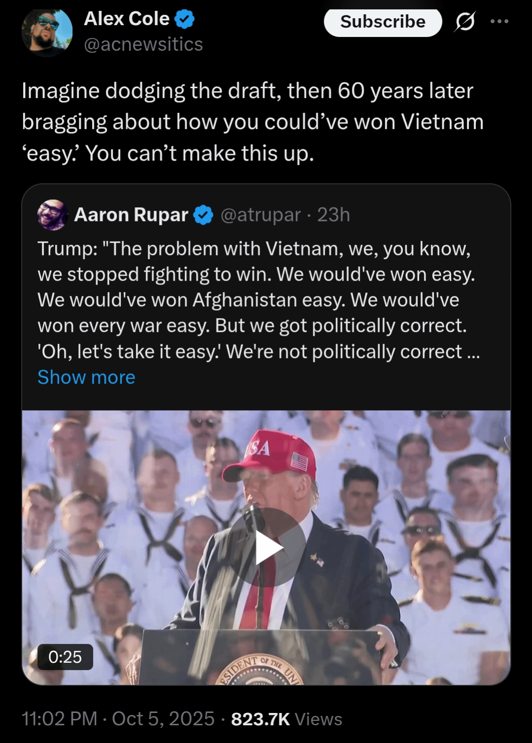Screen dimensions: 532x743
Task: View the 823.7K Views count
Action: 287,719
